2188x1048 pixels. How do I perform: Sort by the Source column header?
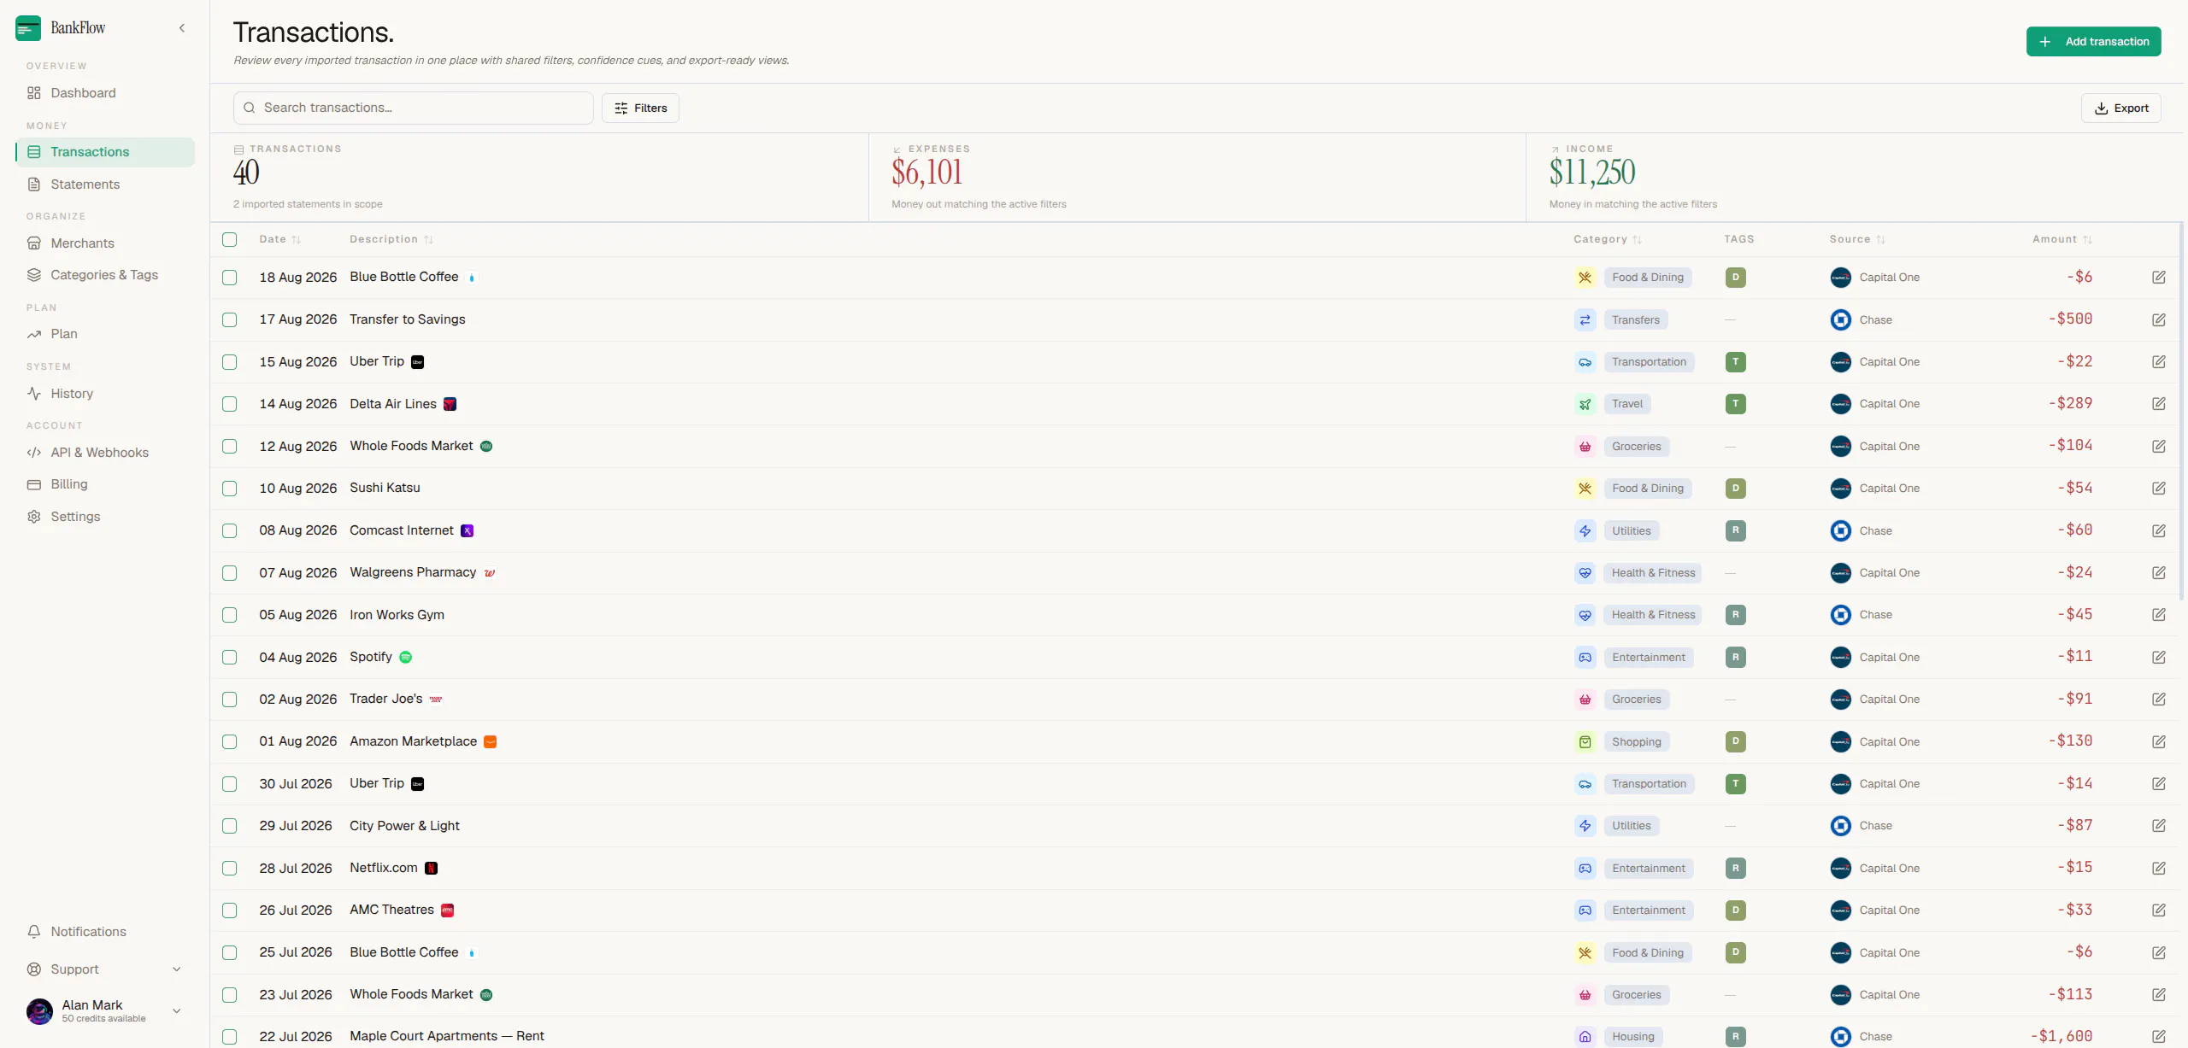click(1857, 239)
